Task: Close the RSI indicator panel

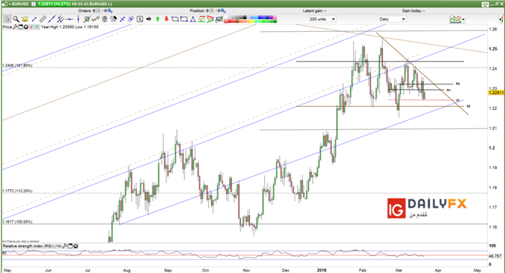Action: (x=75, y=246)
